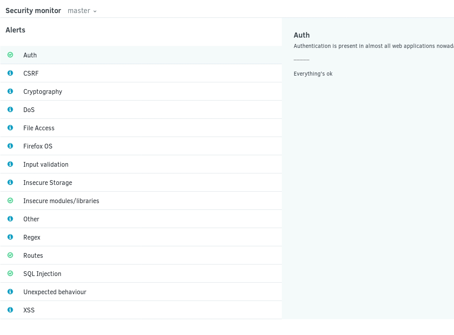The width and height of the screenshot is (454, 335).
Task: Open the Unexpected behaviour alert
Action: point(141,292)
